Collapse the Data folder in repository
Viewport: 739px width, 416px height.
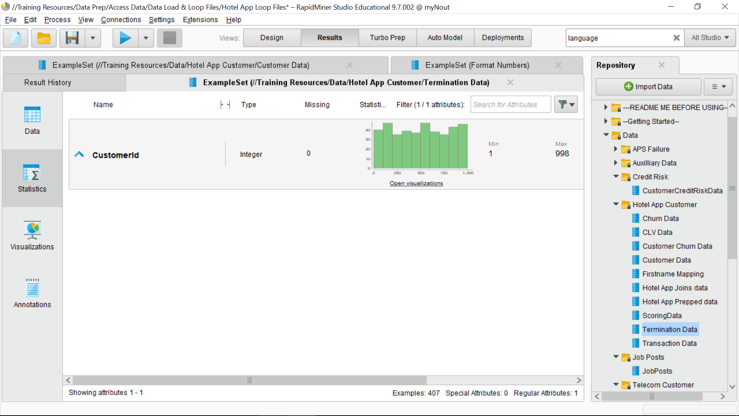(606, 135)
